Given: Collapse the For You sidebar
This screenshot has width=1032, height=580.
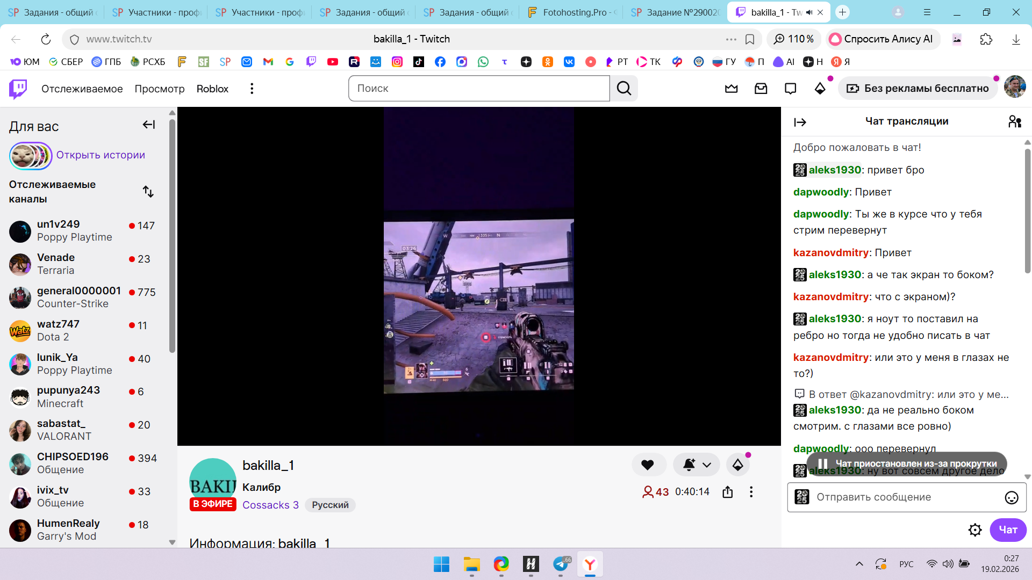Looking at the screenshot, I should pos(148,125).
